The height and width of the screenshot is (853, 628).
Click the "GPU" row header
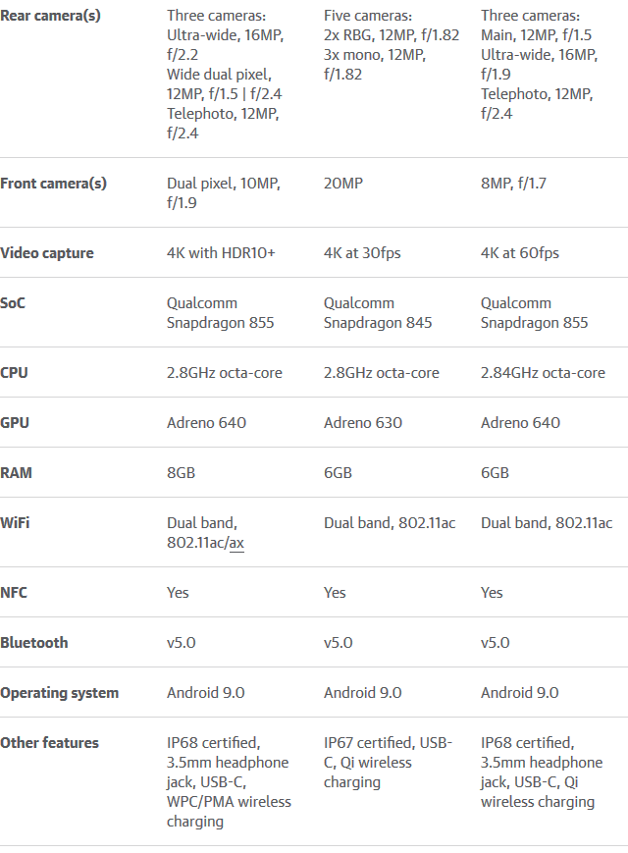coord(15,423)
